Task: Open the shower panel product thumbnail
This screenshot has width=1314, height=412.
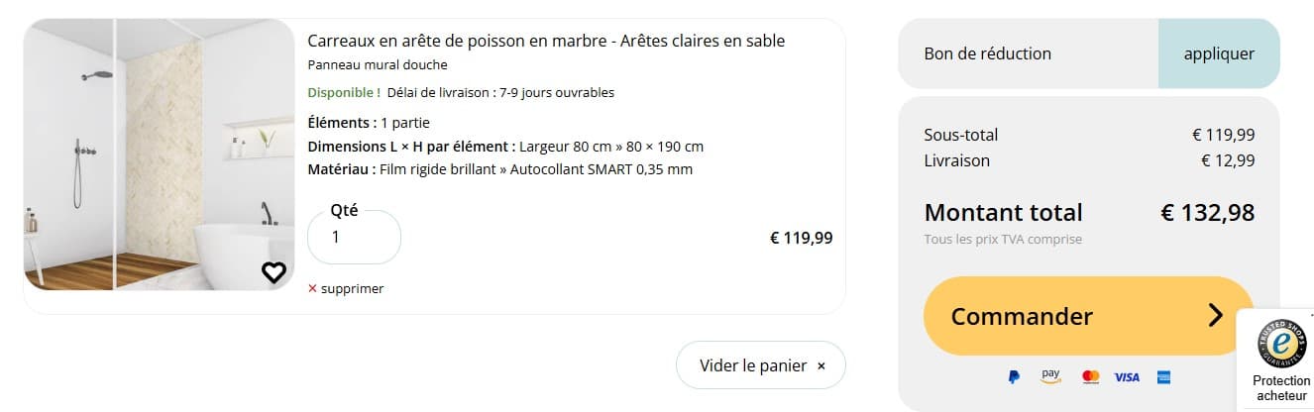Action: coord(159,154)
